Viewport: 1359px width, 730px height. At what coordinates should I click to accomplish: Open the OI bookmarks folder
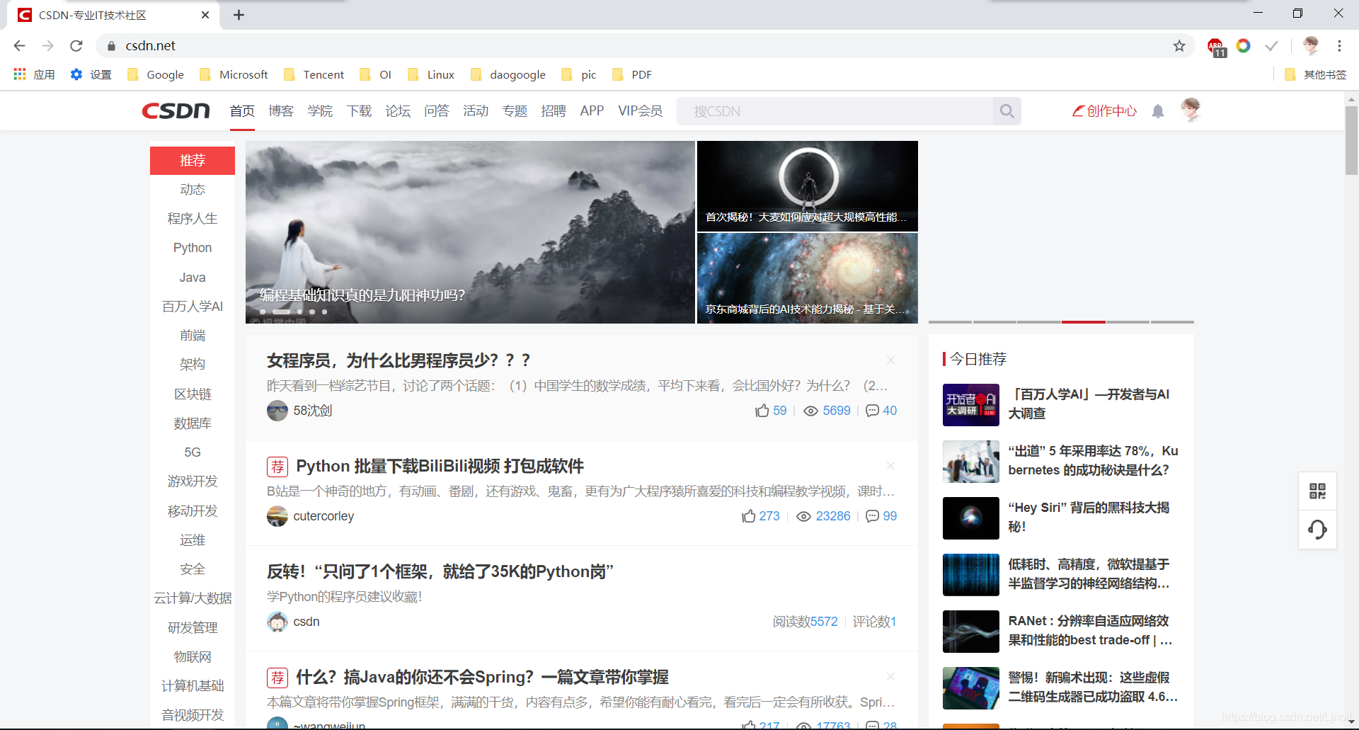click(x=375, y=74)
